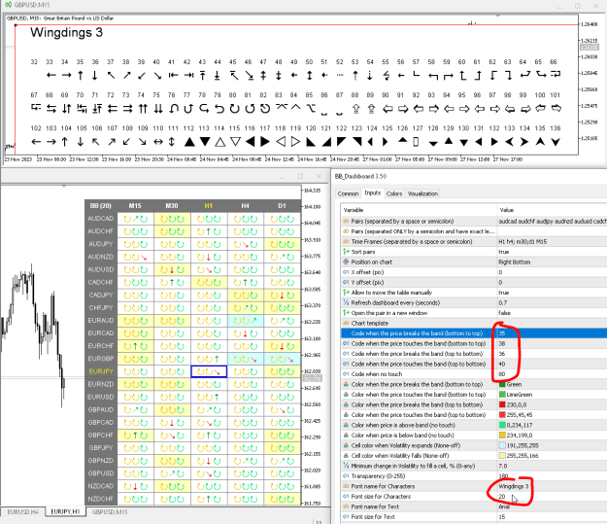Click the icon beside Chart template variable
The height and width of the screenshot is (524, 607).
click(346, 323)
